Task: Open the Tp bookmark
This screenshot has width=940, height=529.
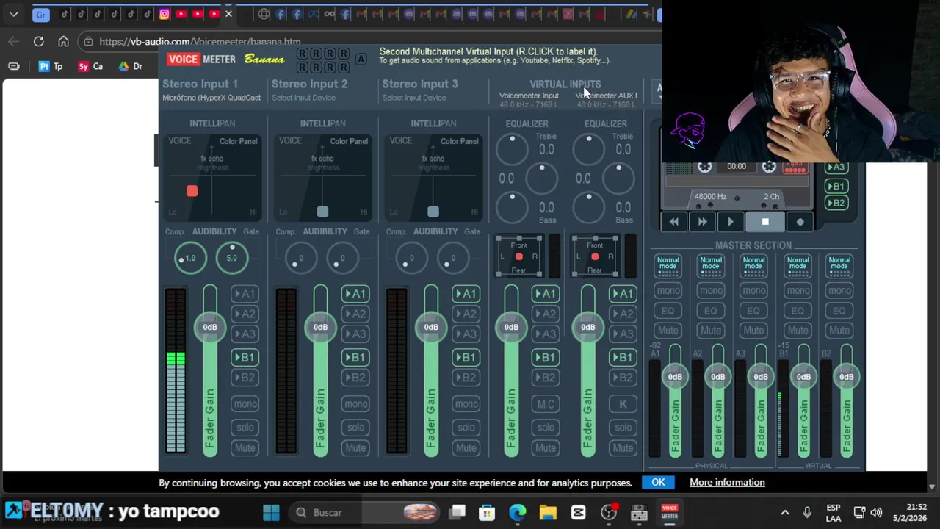Action: pos(51,66)
